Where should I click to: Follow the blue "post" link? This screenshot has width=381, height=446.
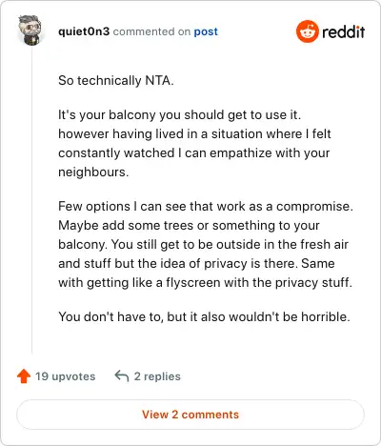206,31
